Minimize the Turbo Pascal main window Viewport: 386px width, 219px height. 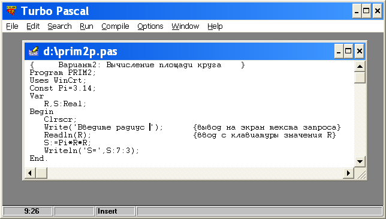pyautogui.click(x=357, y=11)
